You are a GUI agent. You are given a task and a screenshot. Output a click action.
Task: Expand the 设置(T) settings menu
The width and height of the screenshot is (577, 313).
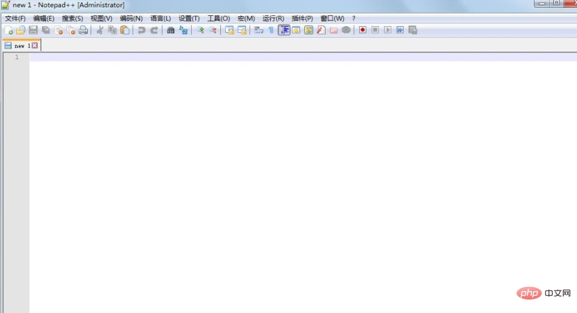189,18
